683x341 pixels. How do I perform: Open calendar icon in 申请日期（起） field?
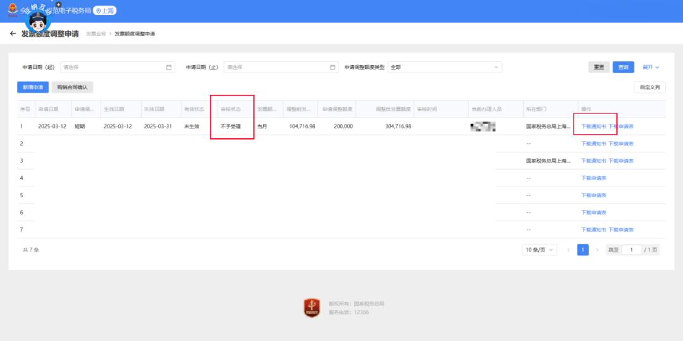pos(169,67)
